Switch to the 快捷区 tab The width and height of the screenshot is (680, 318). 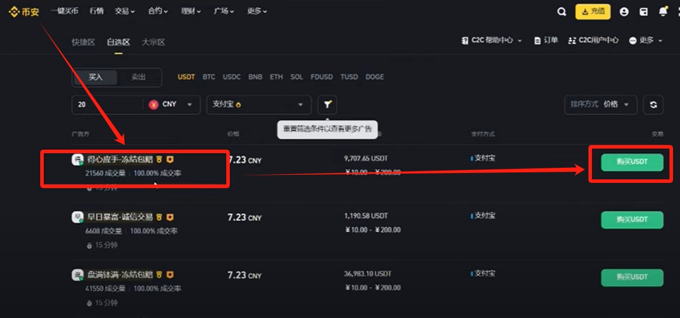point(83,42)
